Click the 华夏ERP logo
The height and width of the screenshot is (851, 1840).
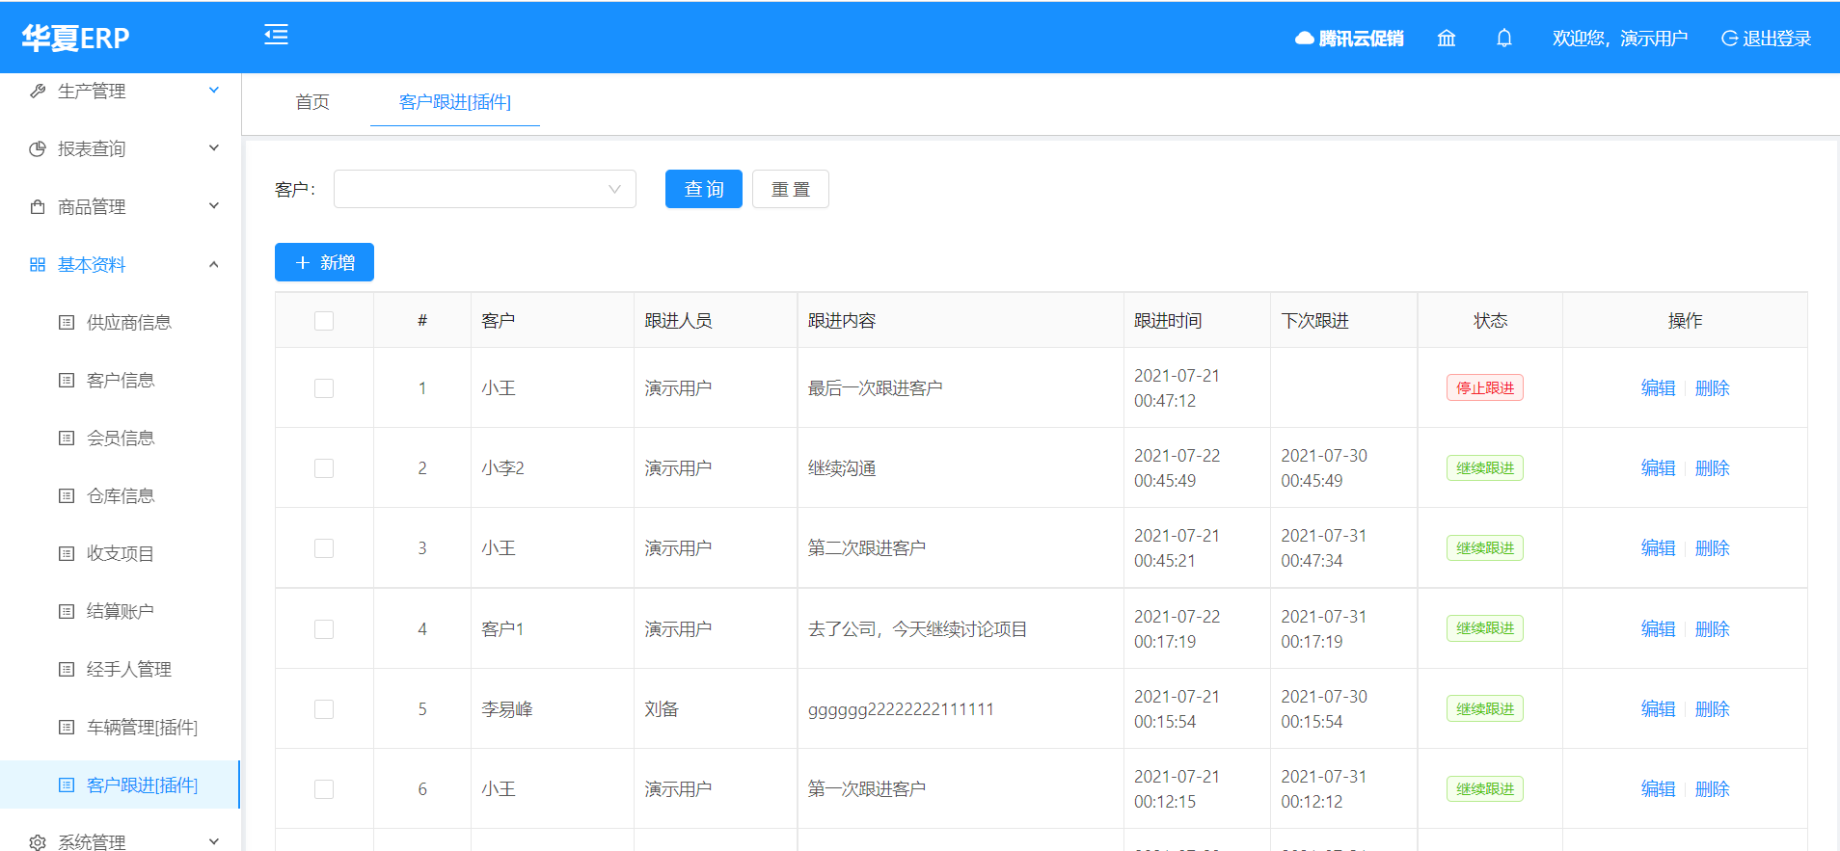pos(76,38)
